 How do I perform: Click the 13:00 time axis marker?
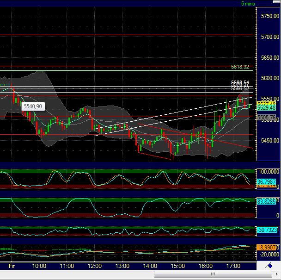pos(122,266)
